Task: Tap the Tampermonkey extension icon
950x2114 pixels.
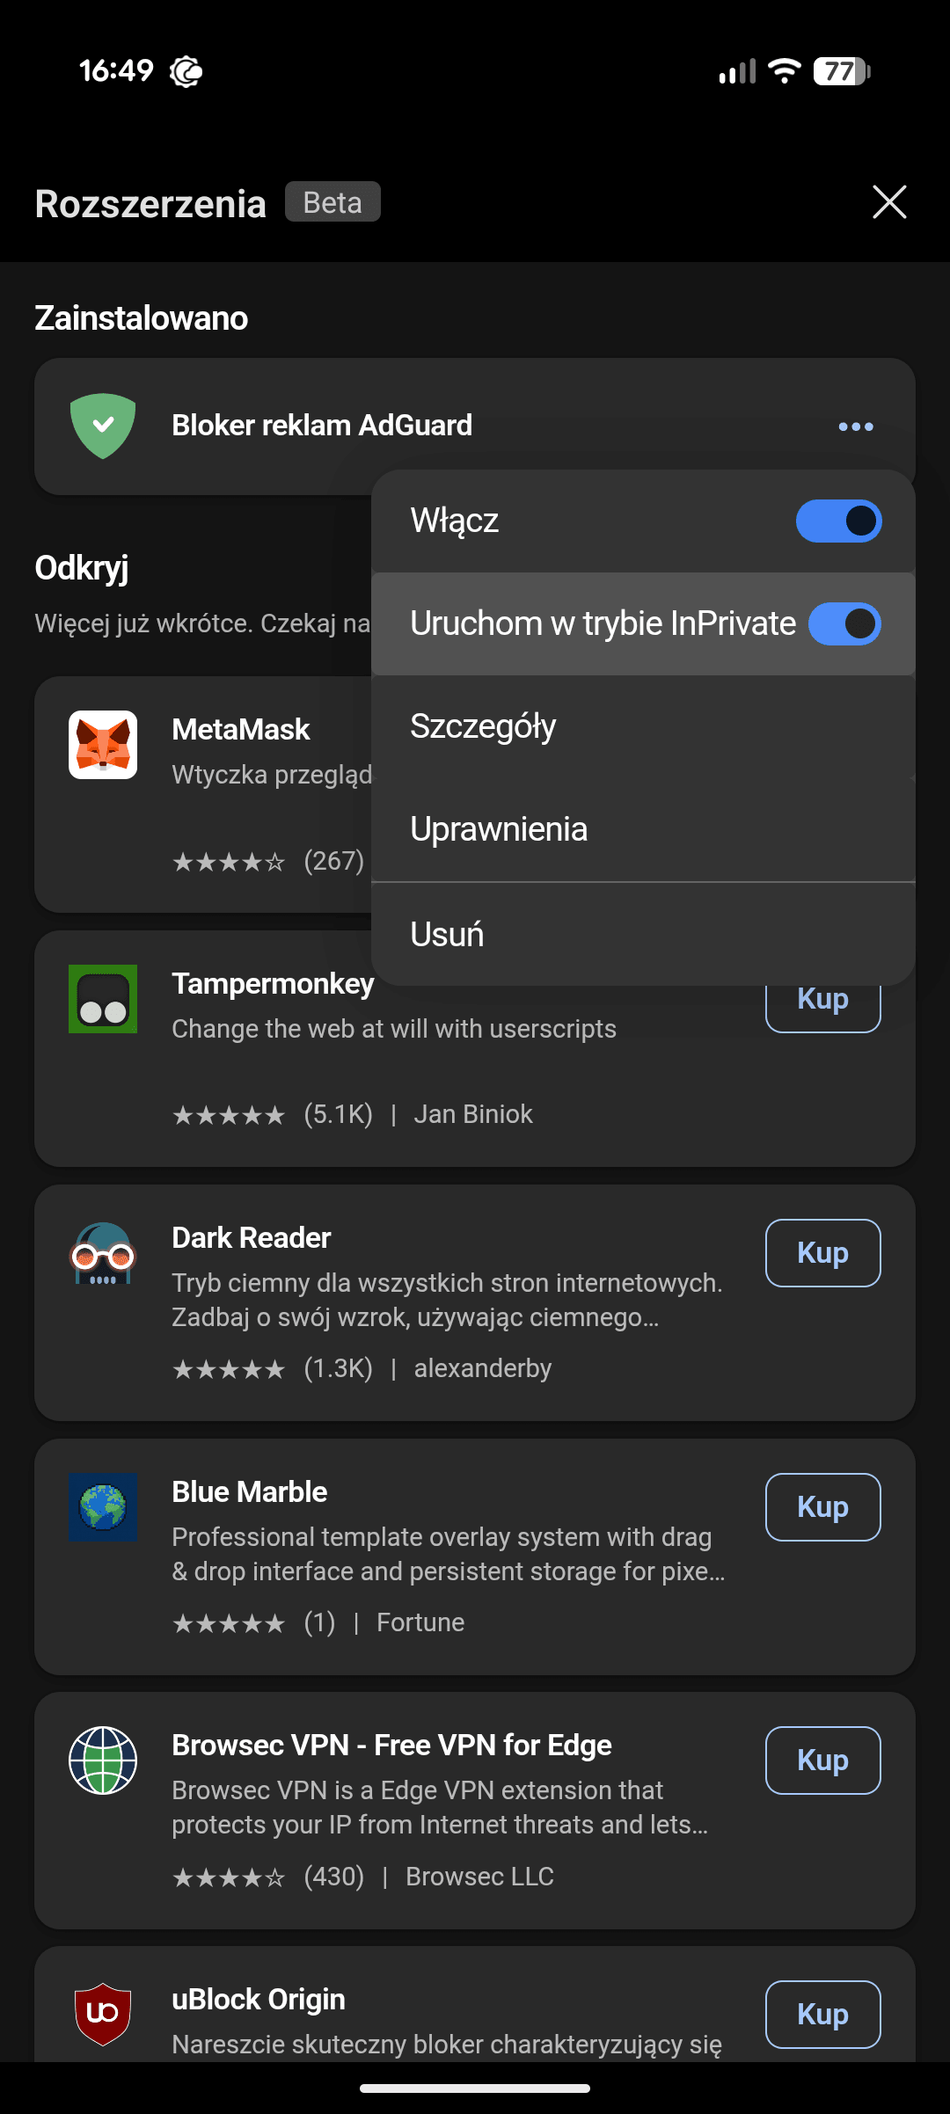Action: click(x=103, y=999)
